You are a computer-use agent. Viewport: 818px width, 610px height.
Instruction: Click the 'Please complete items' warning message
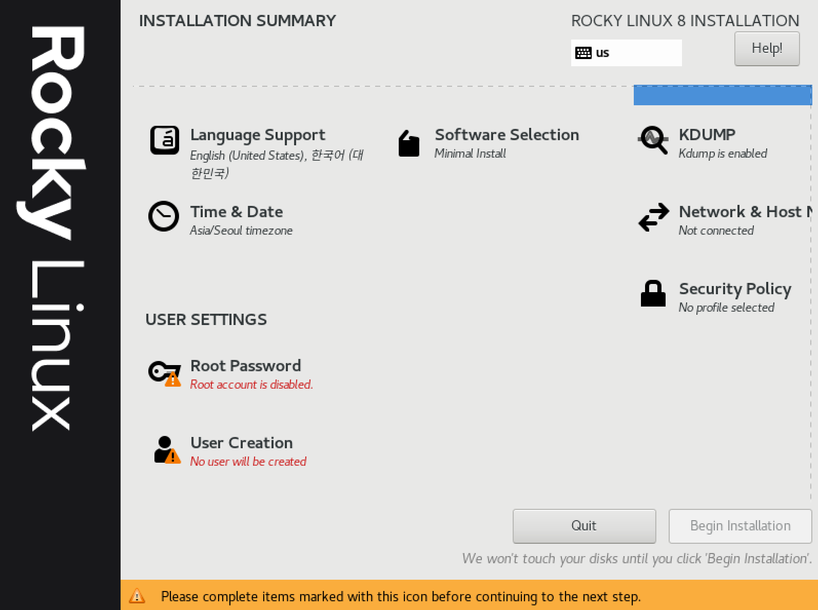[401, 597]
